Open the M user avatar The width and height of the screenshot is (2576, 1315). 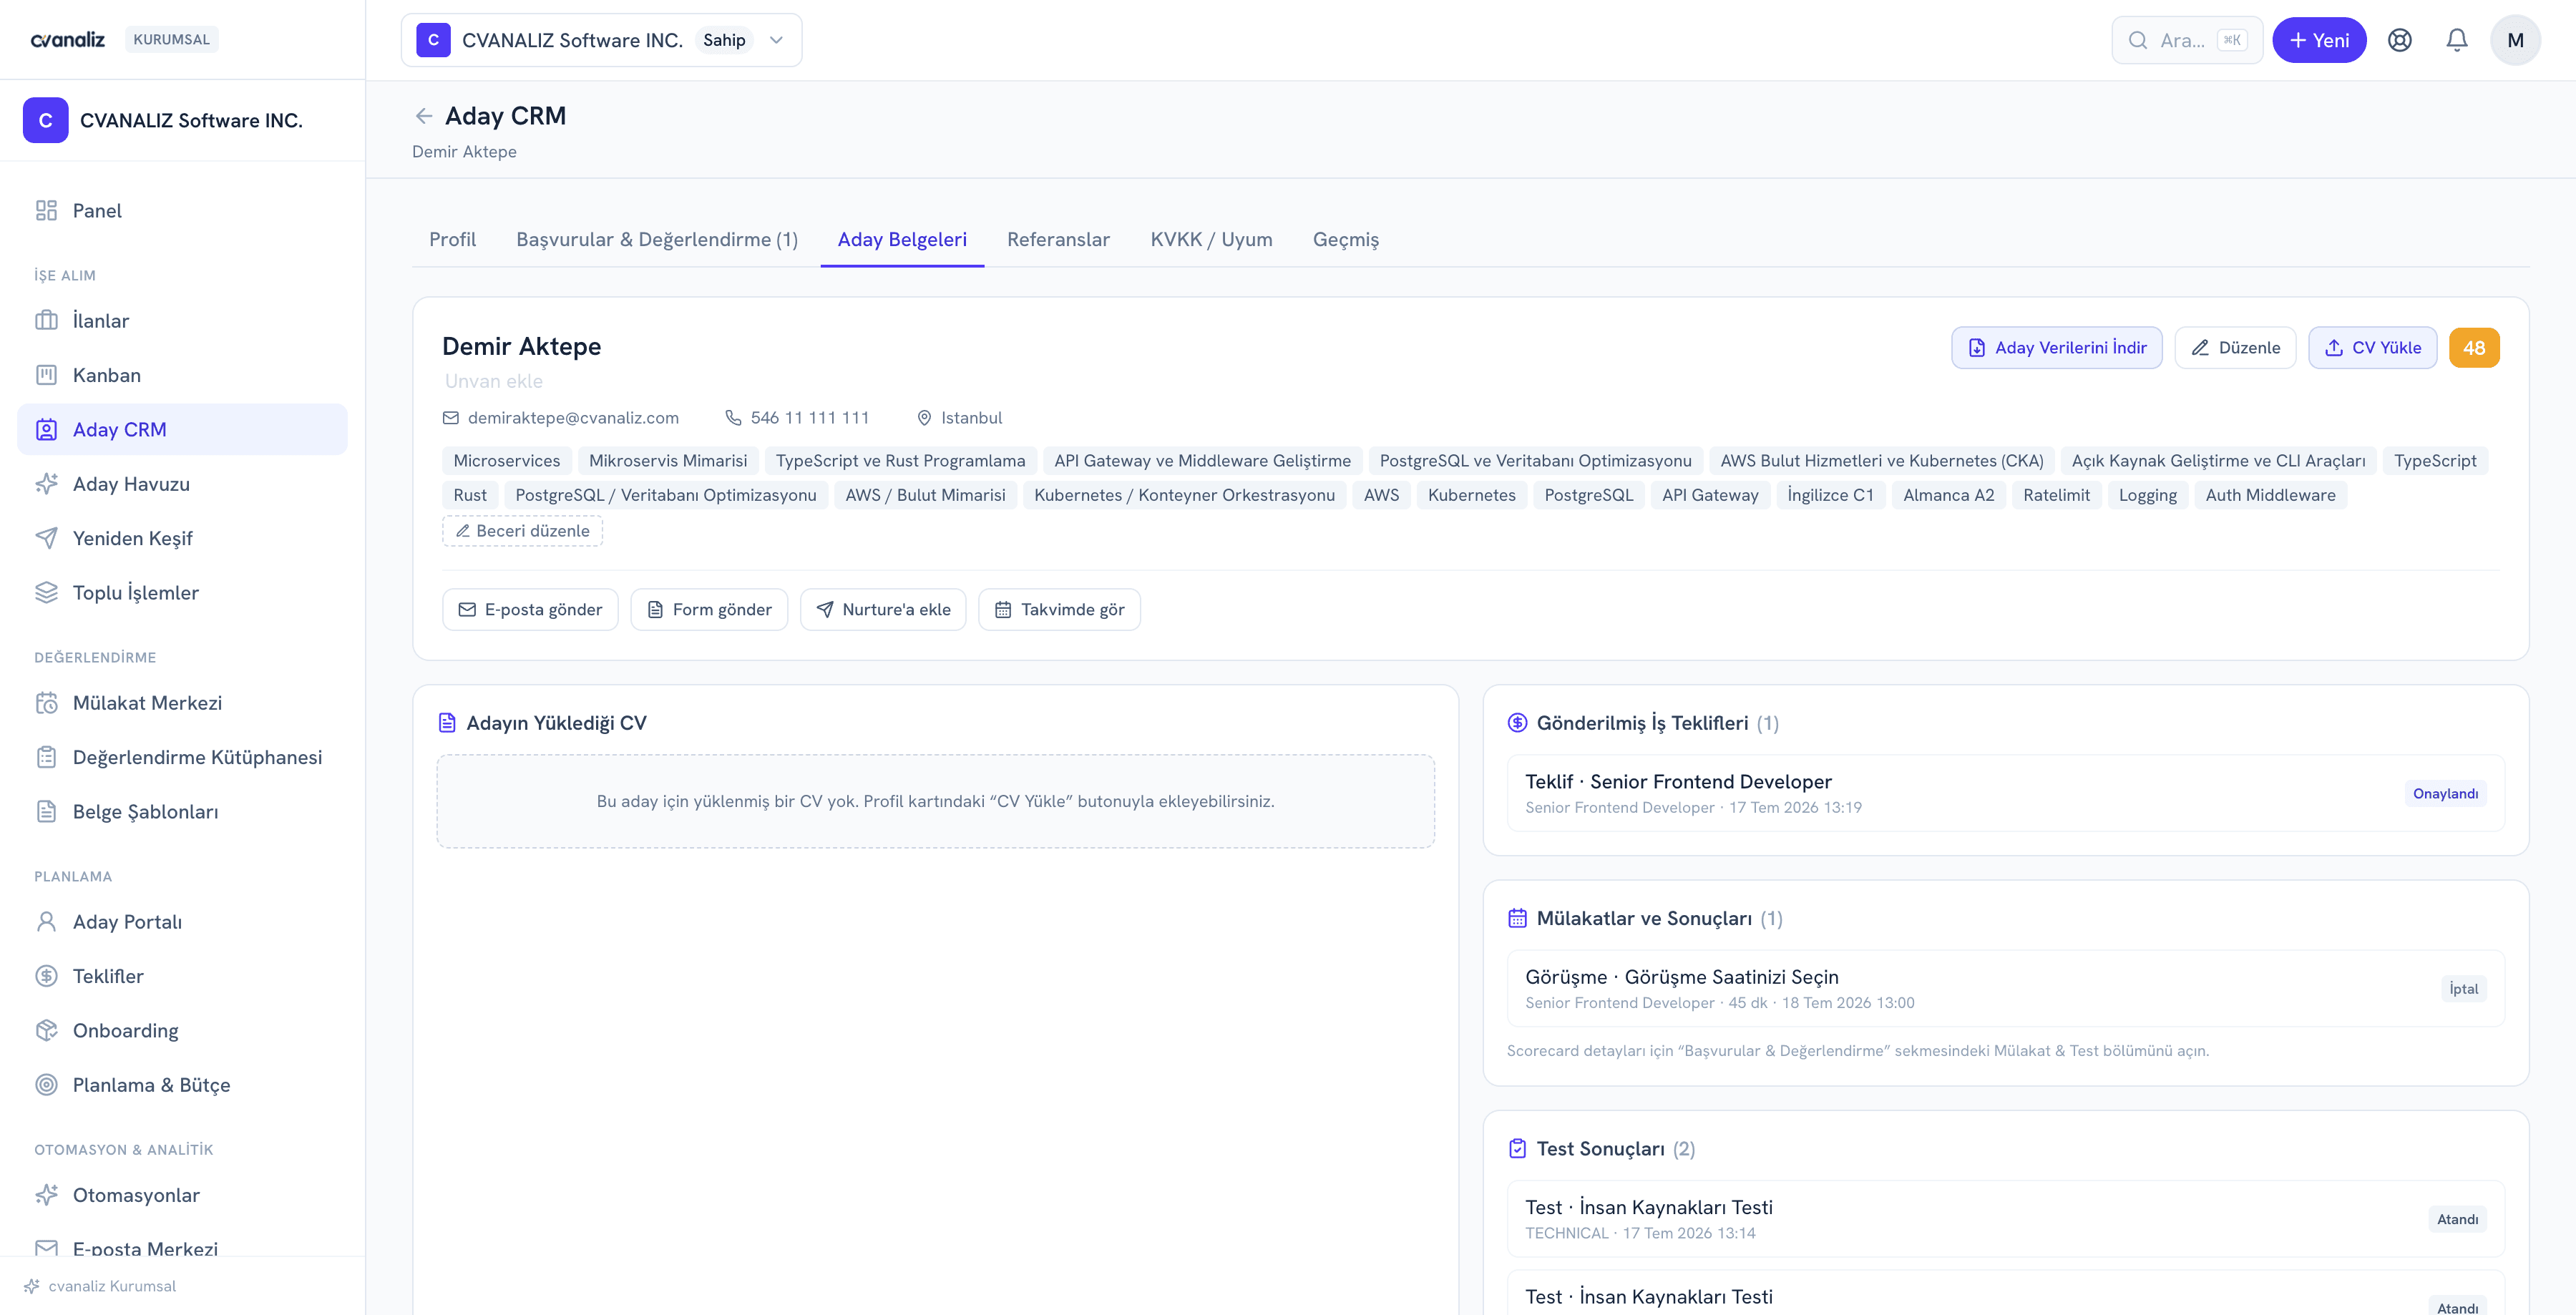[x=2515, y=40]
